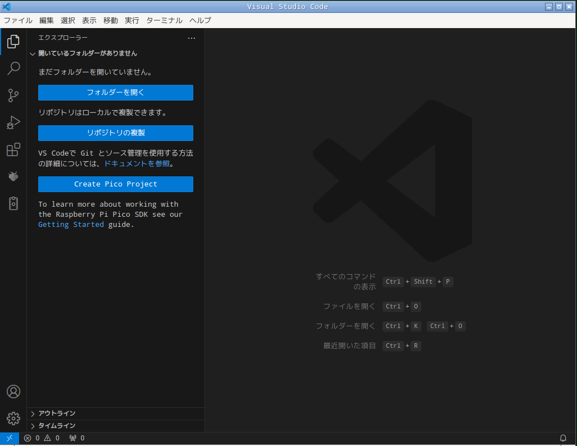
Task: Expand the タイムライン section
Action: click(x=56, y=426)
